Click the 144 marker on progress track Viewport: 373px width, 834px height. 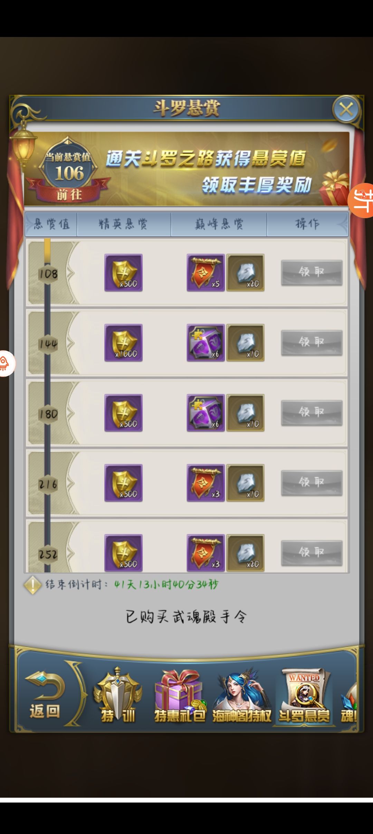point(48,343)
